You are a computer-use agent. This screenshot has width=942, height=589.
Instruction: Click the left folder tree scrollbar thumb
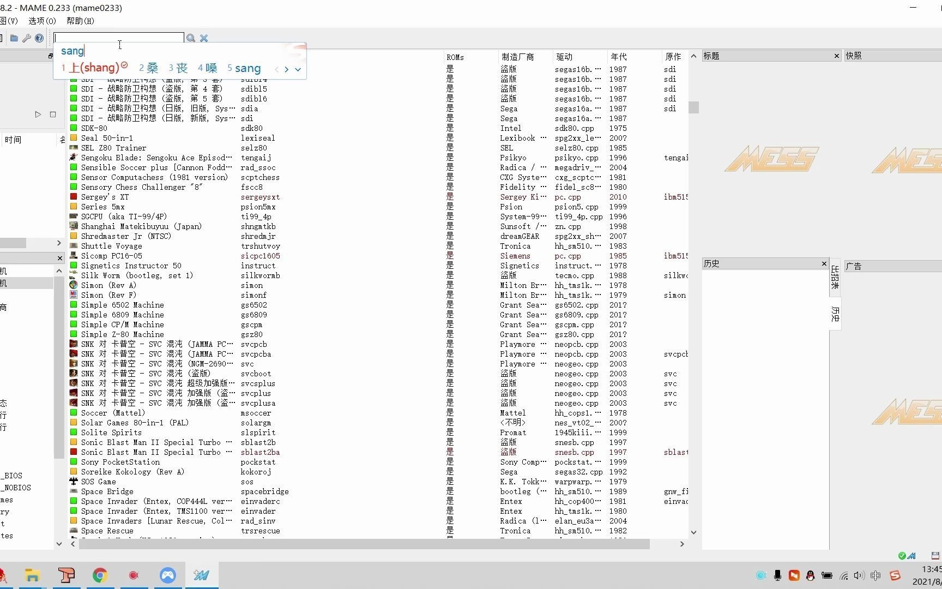(59, 368)
